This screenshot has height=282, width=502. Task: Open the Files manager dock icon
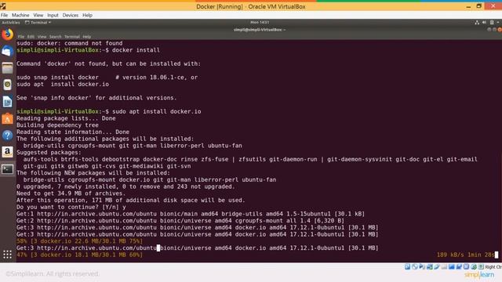pyautogui.click(x=7, y=68)
